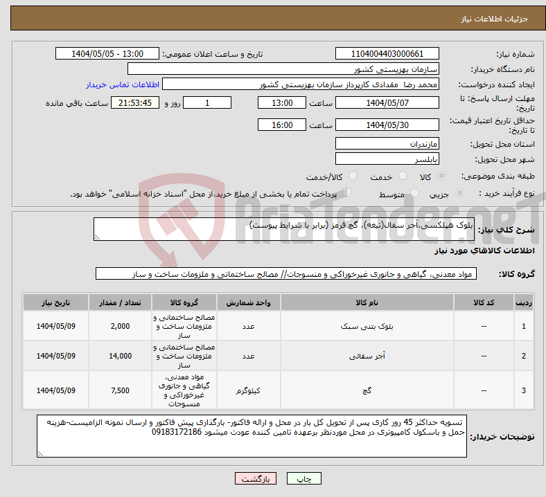Click the تاریخ نیاز column header

click(55, 302)
